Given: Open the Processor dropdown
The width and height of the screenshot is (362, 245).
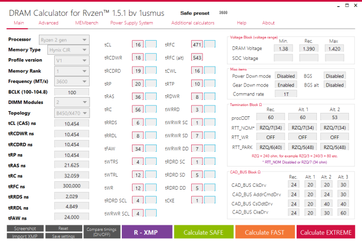Looking at the screenshot, I should (x=63, y=40).
